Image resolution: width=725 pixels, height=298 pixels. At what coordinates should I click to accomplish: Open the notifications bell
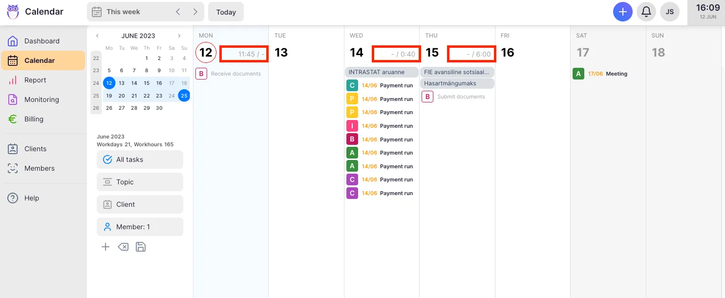click(x=646, y=11)
